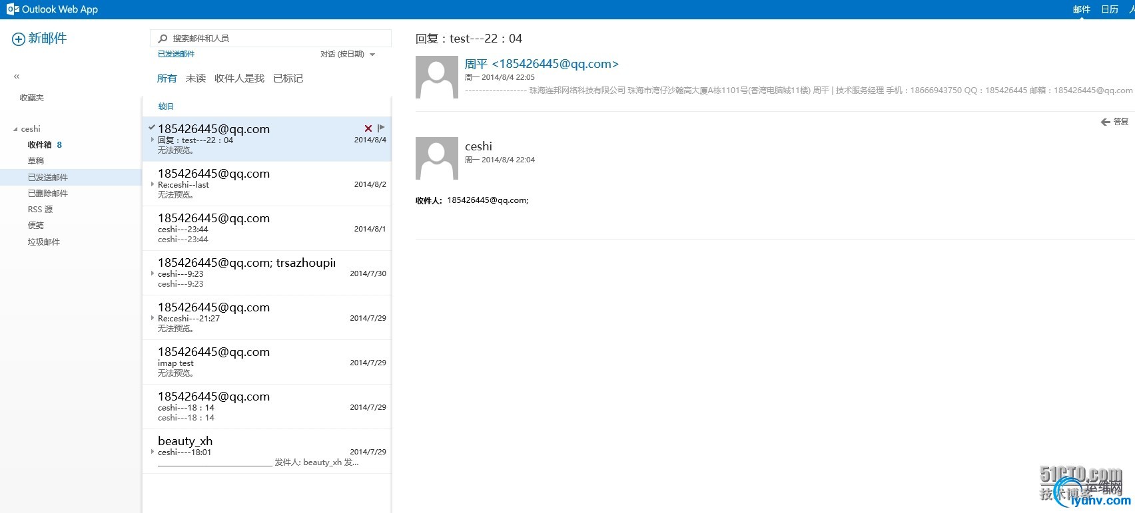Viewport: 1135px width, 513px height.
Task: Open the 已删除邮件 folder
Action: click(48, 194)
